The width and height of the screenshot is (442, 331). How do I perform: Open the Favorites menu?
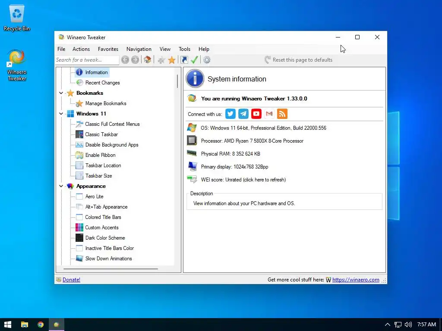[108, 49]
